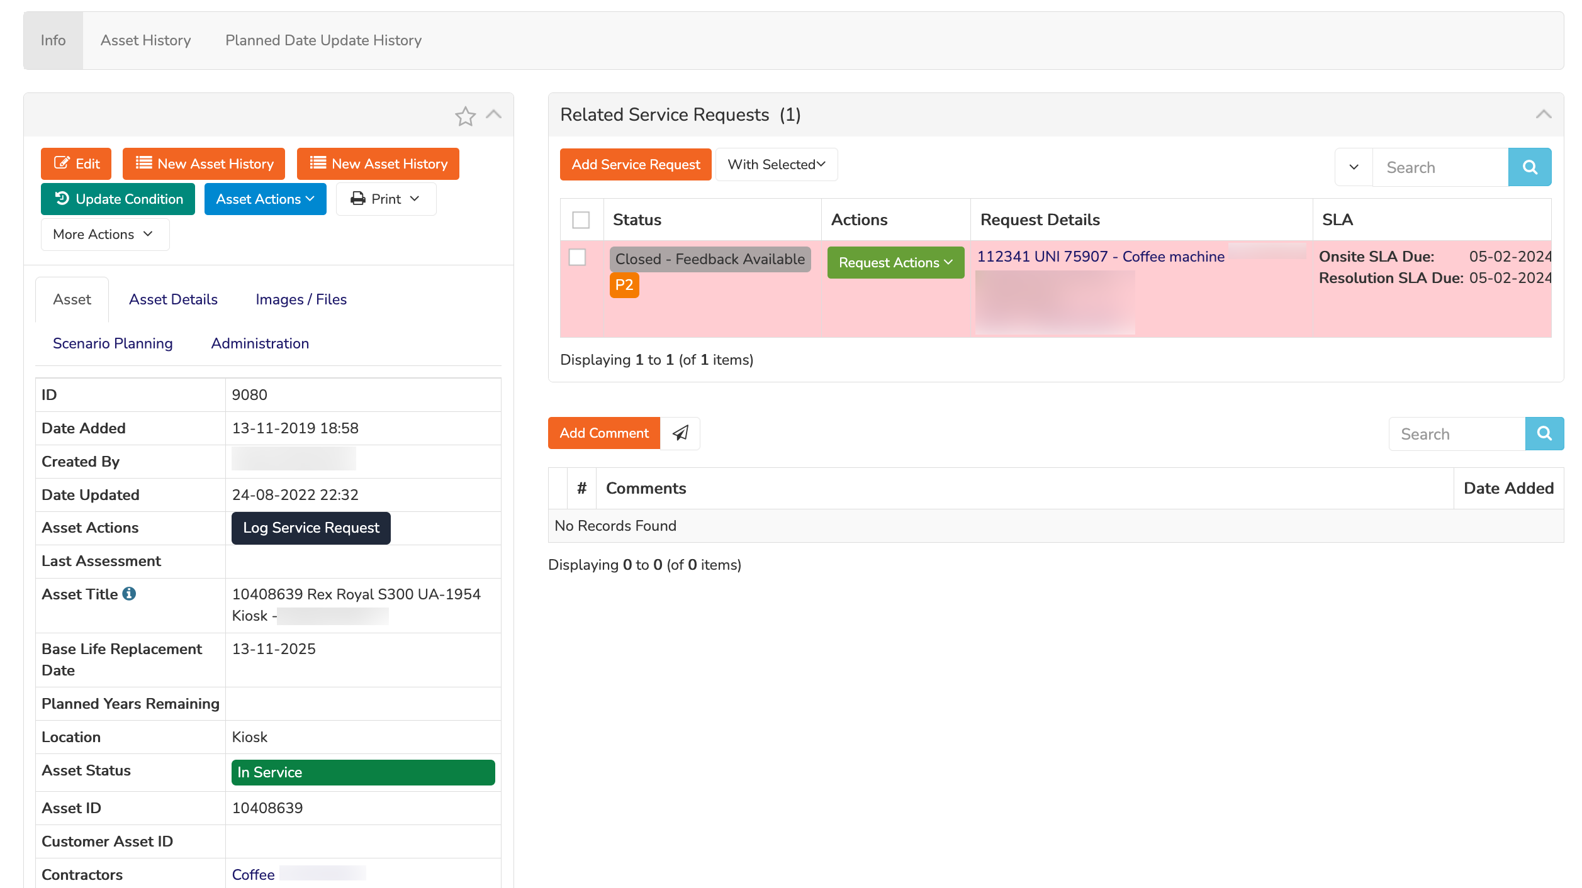Image resolution: width=1582 pixels, height=888 pixels.
Task: Click the search magnifier above the Comments table
Action: (1545, 433)
